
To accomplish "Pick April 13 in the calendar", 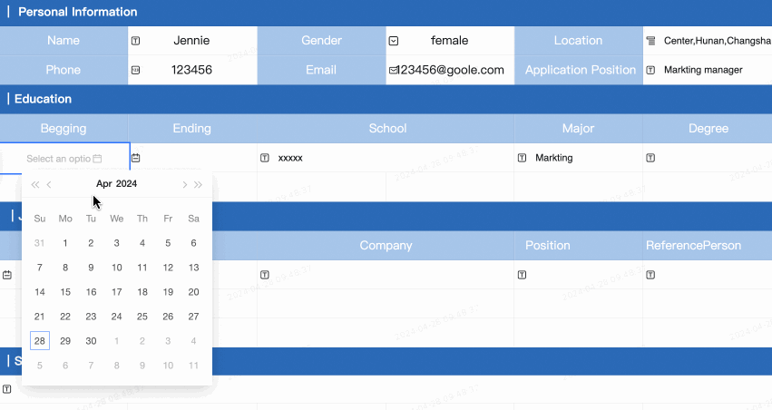I will [x=193, y=268].
